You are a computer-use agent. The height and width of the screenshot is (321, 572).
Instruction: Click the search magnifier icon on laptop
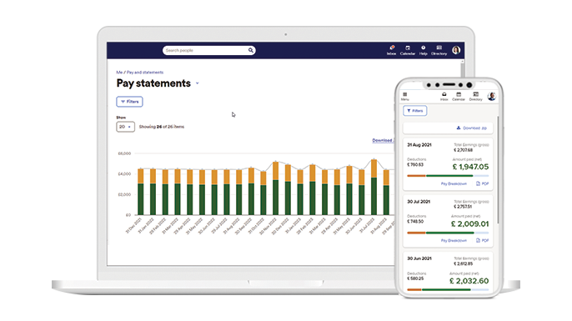point(251,50)
